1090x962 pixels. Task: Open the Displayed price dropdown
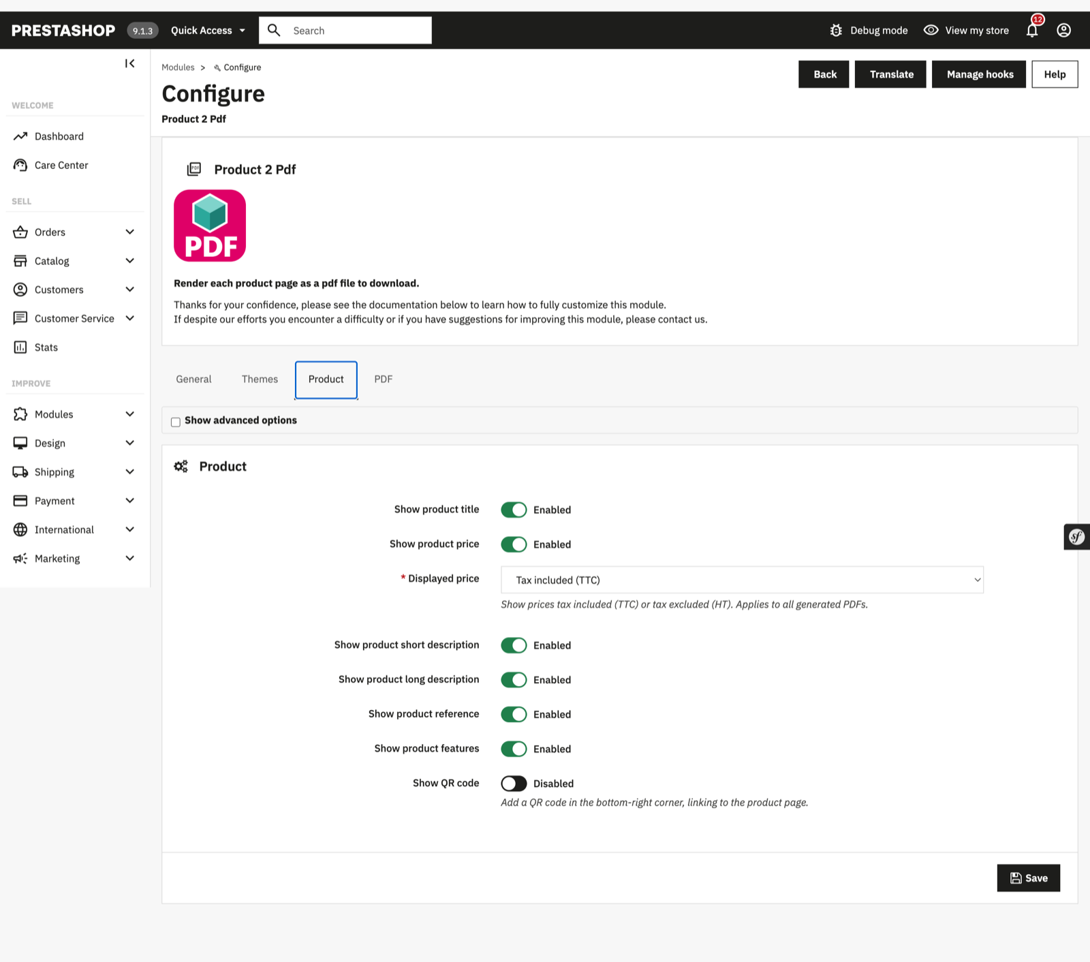point(742,580)
